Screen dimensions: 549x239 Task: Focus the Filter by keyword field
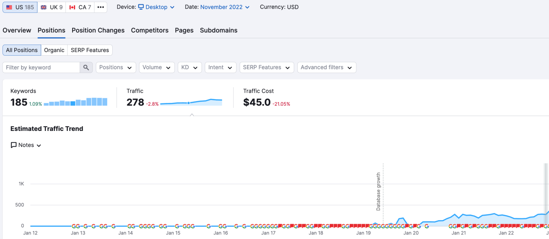point(41,67)
